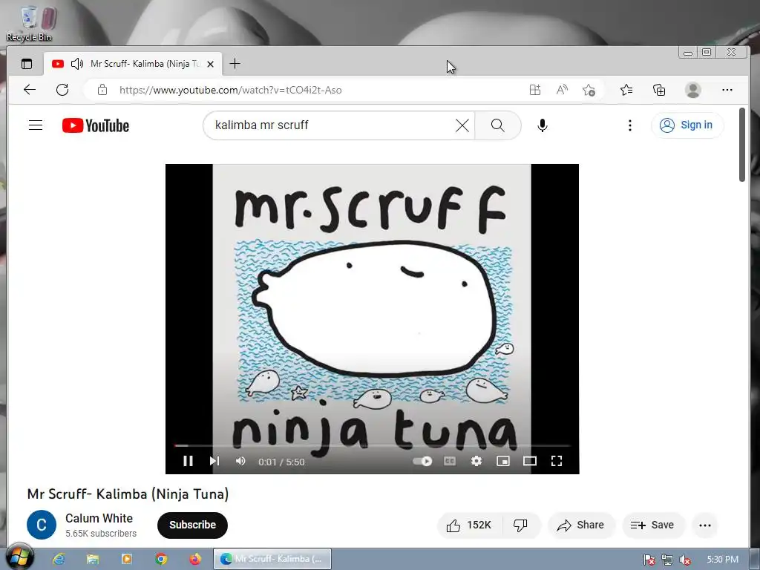Add this page to favorites

pos(589,90)
